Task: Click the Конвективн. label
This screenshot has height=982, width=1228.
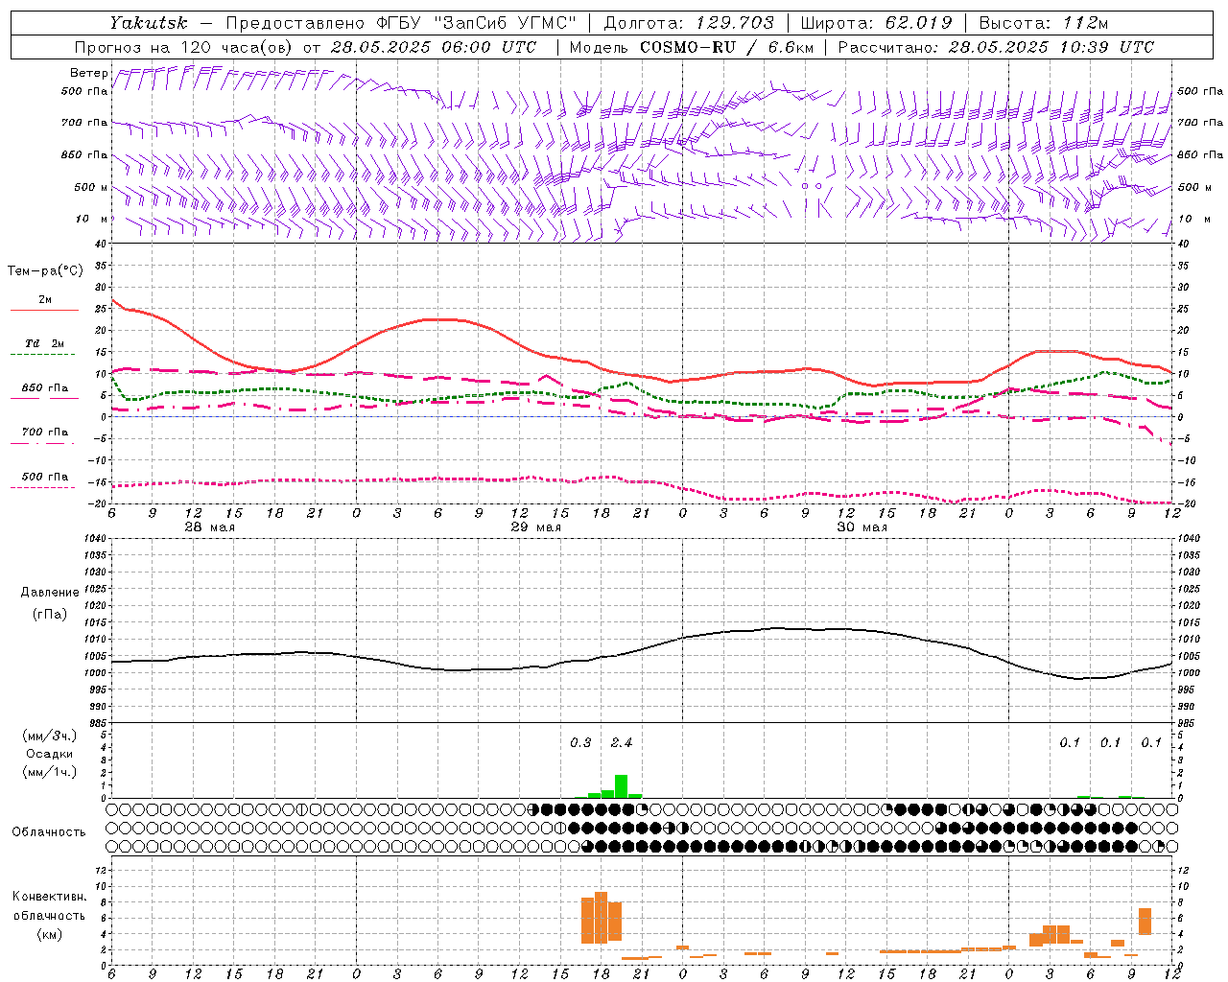Action: [x=49, y=897]
